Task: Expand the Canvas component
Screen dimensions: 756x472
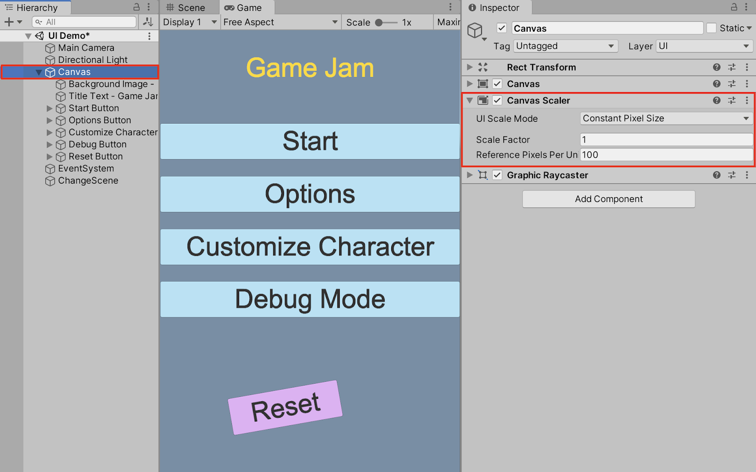Action: [x=470, y=84]
